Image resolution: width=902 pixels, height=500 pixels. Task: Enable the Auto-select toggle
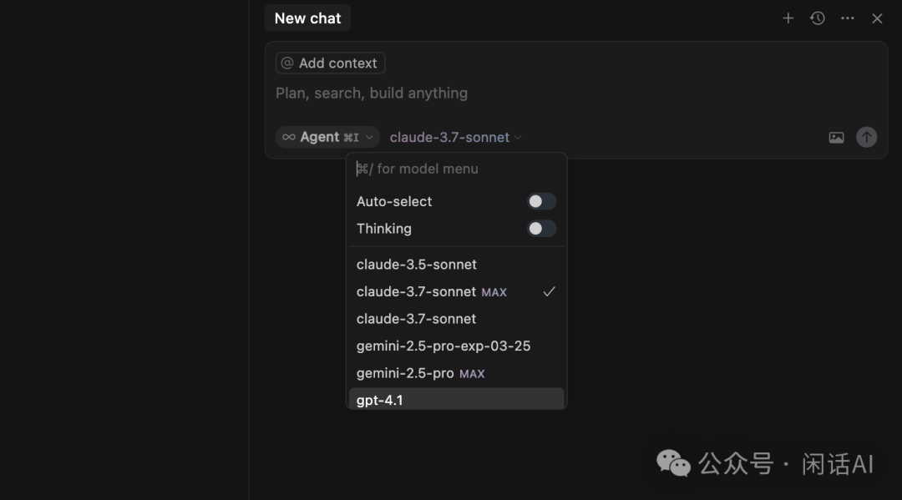[x=541, y=201]
